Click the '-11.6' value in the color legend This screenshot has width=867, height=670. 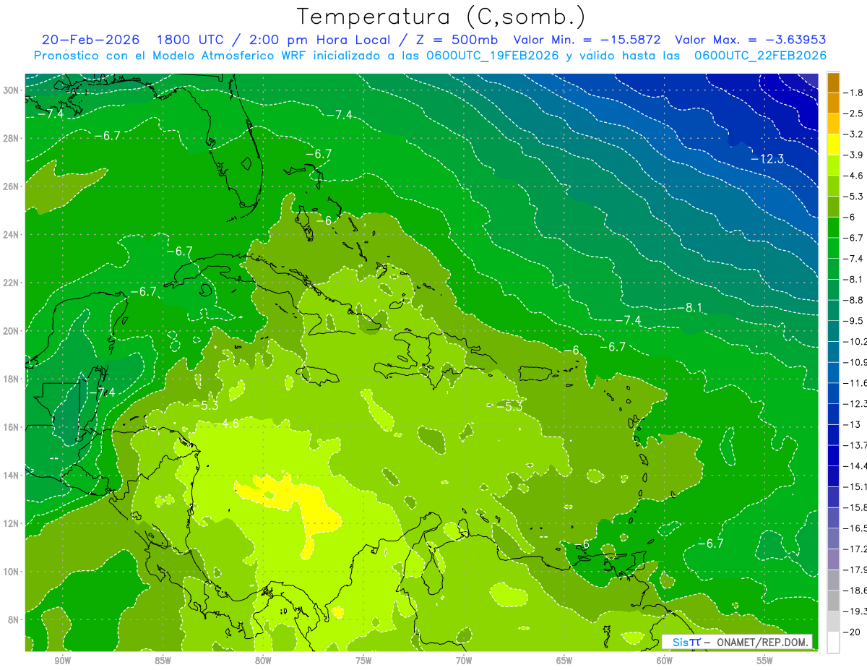point(856,383)
